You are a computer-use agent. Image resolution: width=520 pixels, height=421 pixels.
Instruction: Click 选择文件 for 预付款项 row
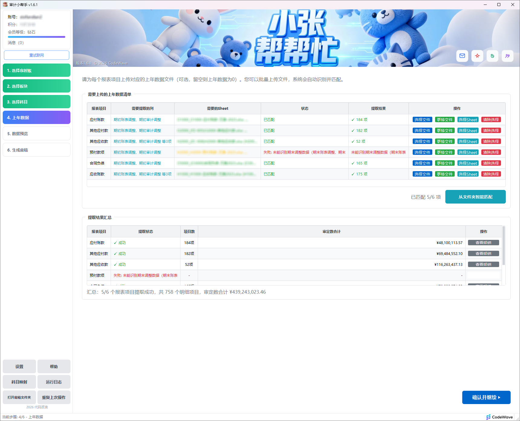point(422,152)
